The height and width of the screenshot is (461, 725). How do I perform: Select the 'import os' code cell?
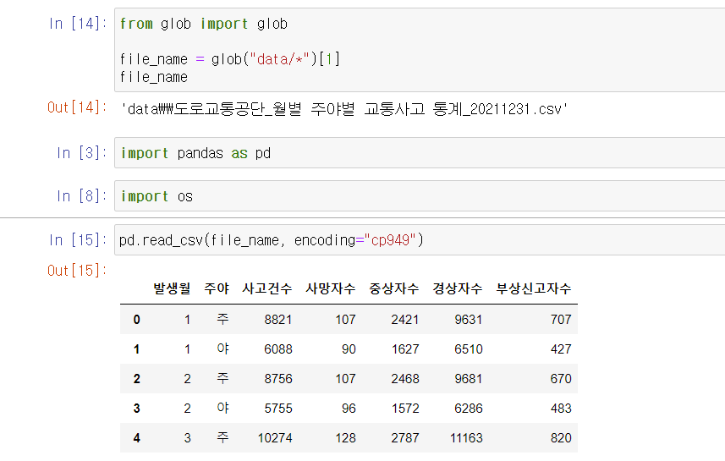pyautogui.click(x=420, y=196)
